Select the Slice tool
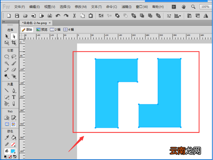Image resolution: width=213 pixels, height=160 pixels. (14, 118)
